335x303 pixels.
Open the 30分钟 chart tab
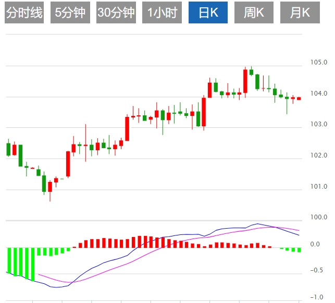pos(116,13)
